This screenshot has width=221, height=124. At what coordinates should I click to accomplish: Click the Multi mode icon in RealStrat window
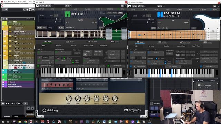(x=160, y=42)
